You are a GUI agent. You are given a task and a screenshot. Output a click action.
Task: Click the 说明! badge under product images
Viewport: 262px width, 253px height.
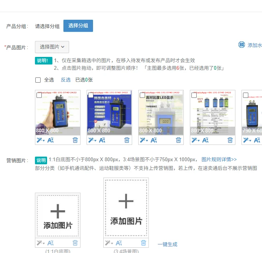tap(43, 61)
